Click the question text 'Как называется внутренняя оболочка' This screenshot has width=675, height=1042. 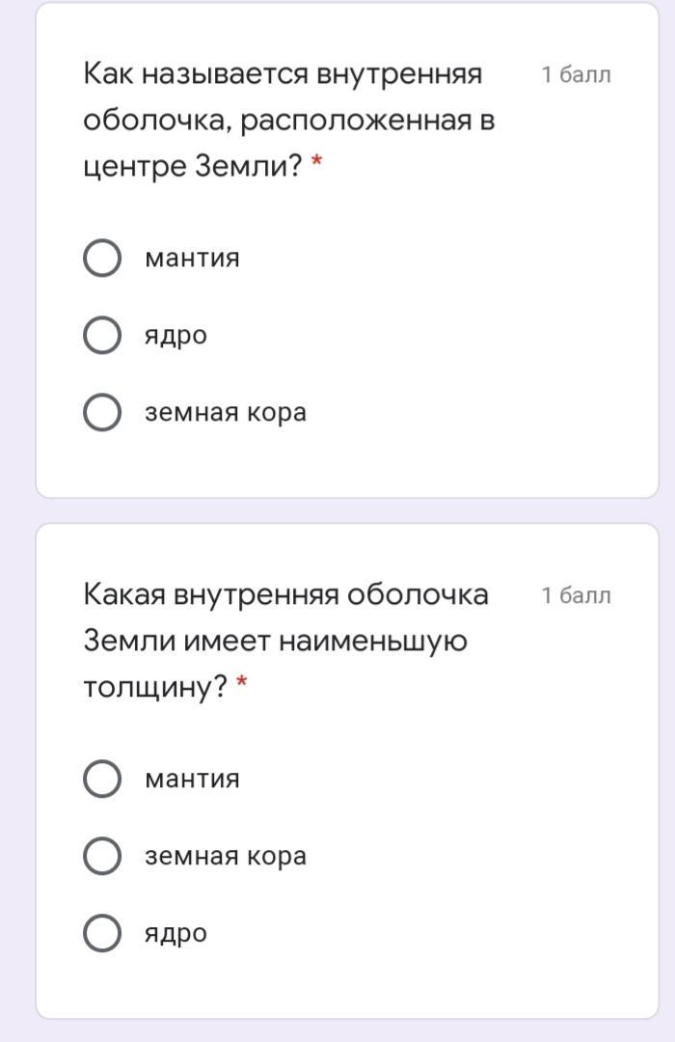[289, 120]
